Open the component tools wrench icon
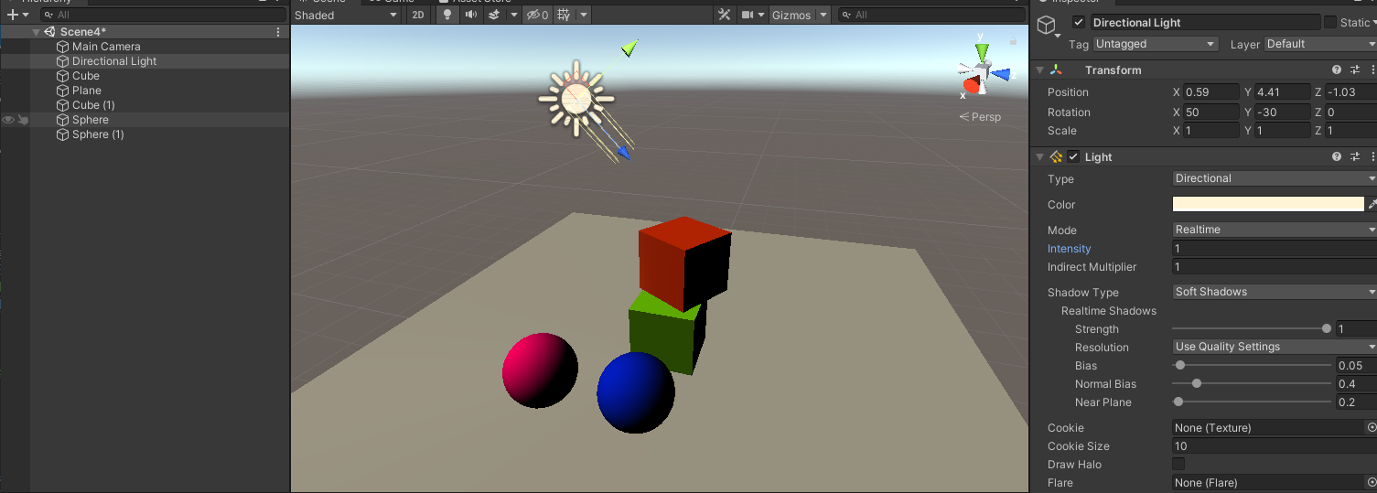The height and width of the screenshot is (493, 1377). (724, 15)
